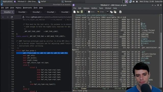Click the .gitignore file in Dired
The image size is (163, 92).
146,56
